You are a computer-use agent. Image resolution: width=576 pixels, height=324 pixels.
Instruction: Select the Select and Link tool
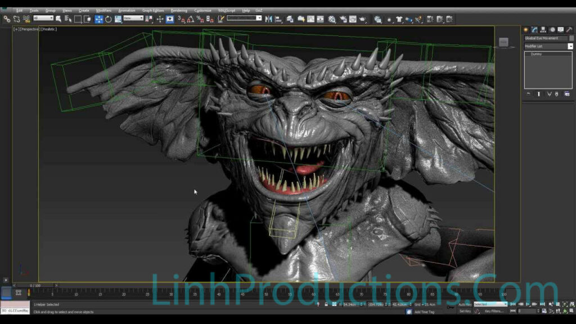[7, 19]
